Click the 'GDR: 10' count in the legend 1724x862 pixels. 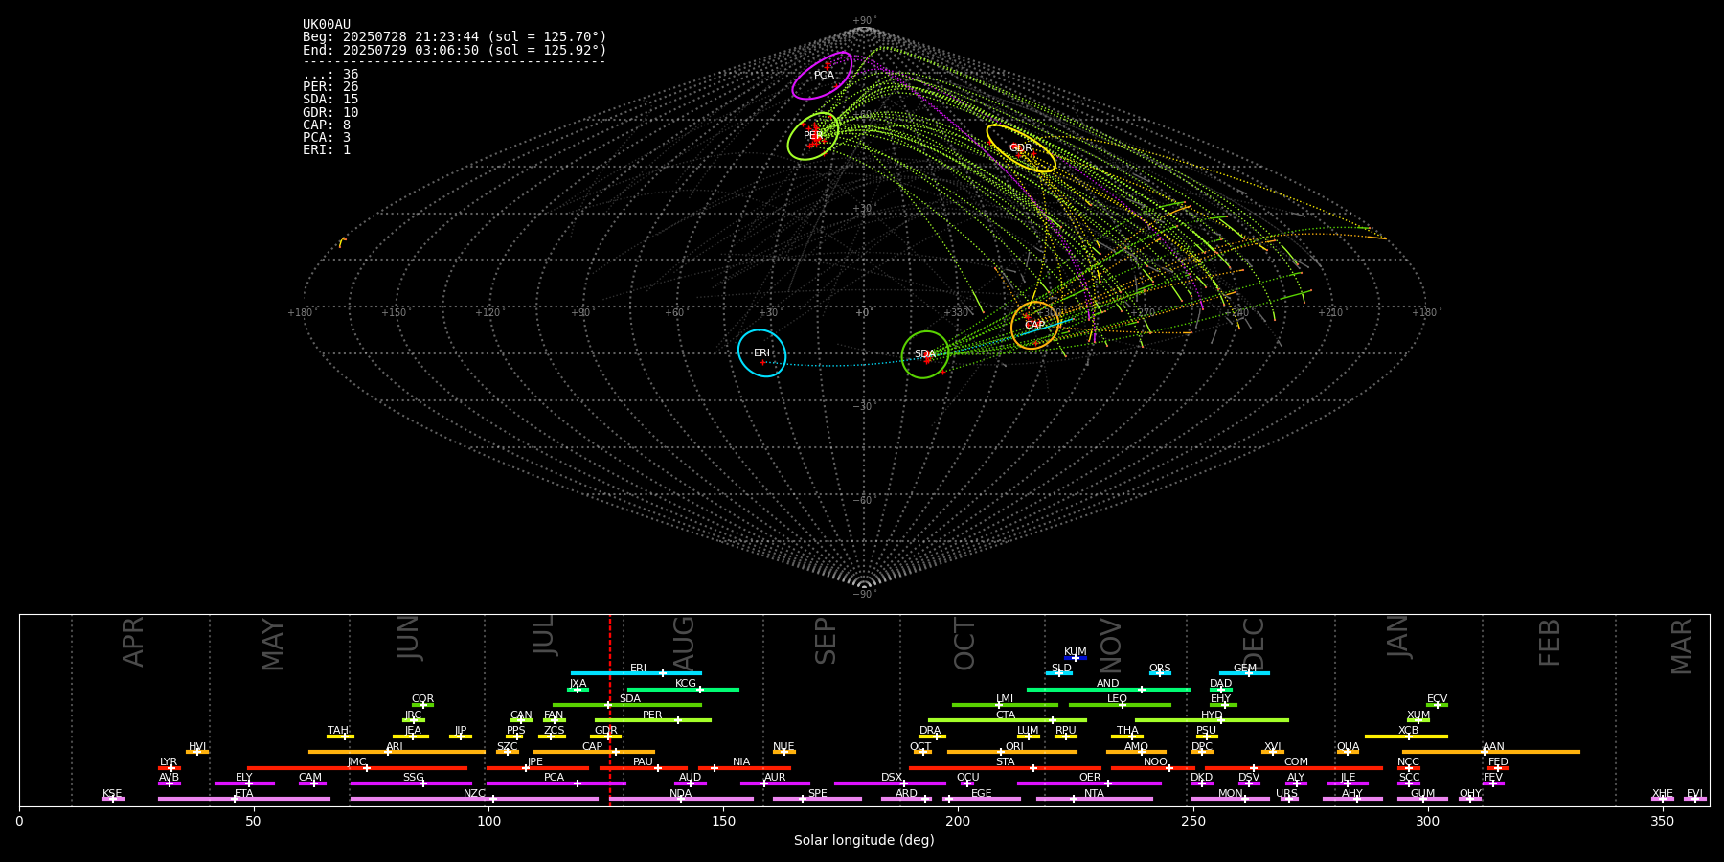(330, 113)
